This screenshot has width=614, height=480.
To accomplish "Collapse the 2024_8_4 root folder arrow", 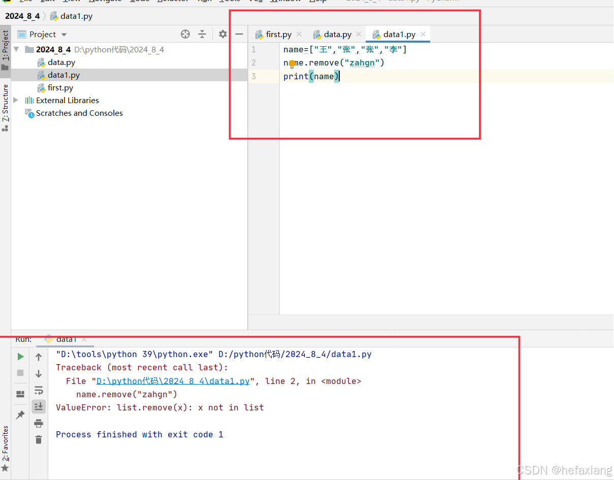I will pos(16,49).
